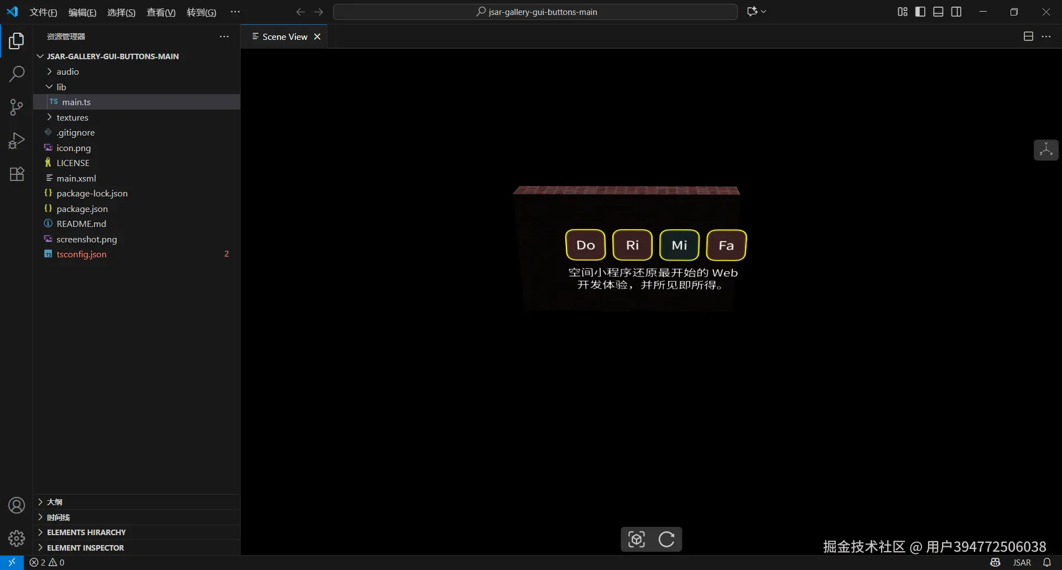Open the Run and Debug view

tap(17, 141)
